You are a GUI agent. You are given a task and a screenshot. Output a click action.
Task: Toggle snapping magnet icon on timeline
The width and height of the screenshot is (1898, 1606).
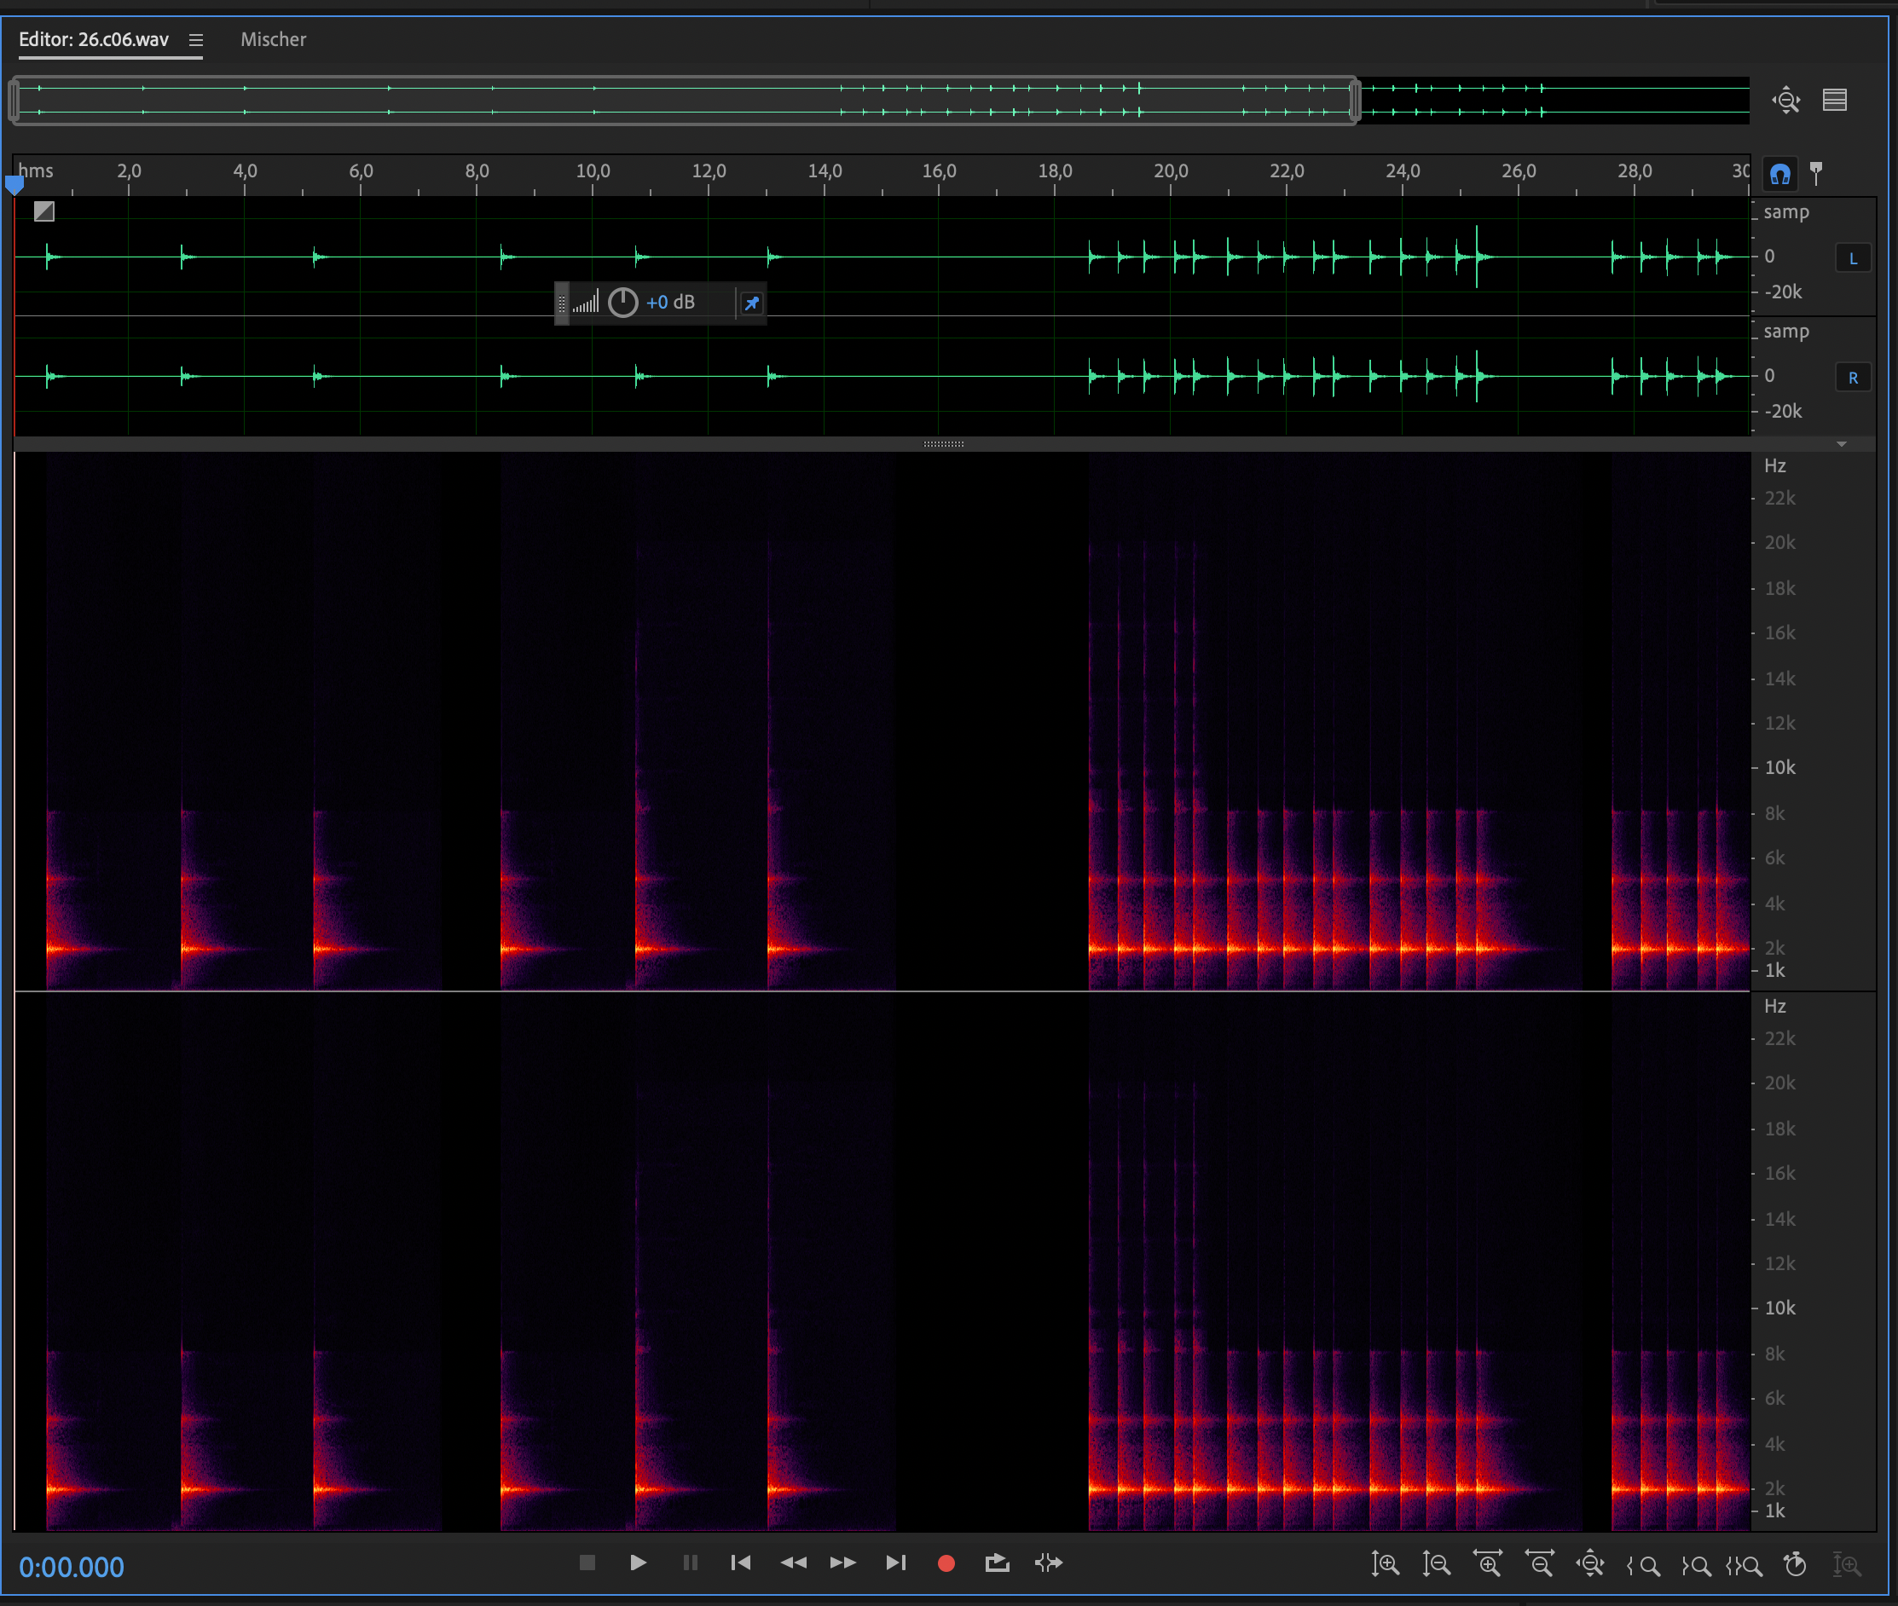coord(1780,173)
